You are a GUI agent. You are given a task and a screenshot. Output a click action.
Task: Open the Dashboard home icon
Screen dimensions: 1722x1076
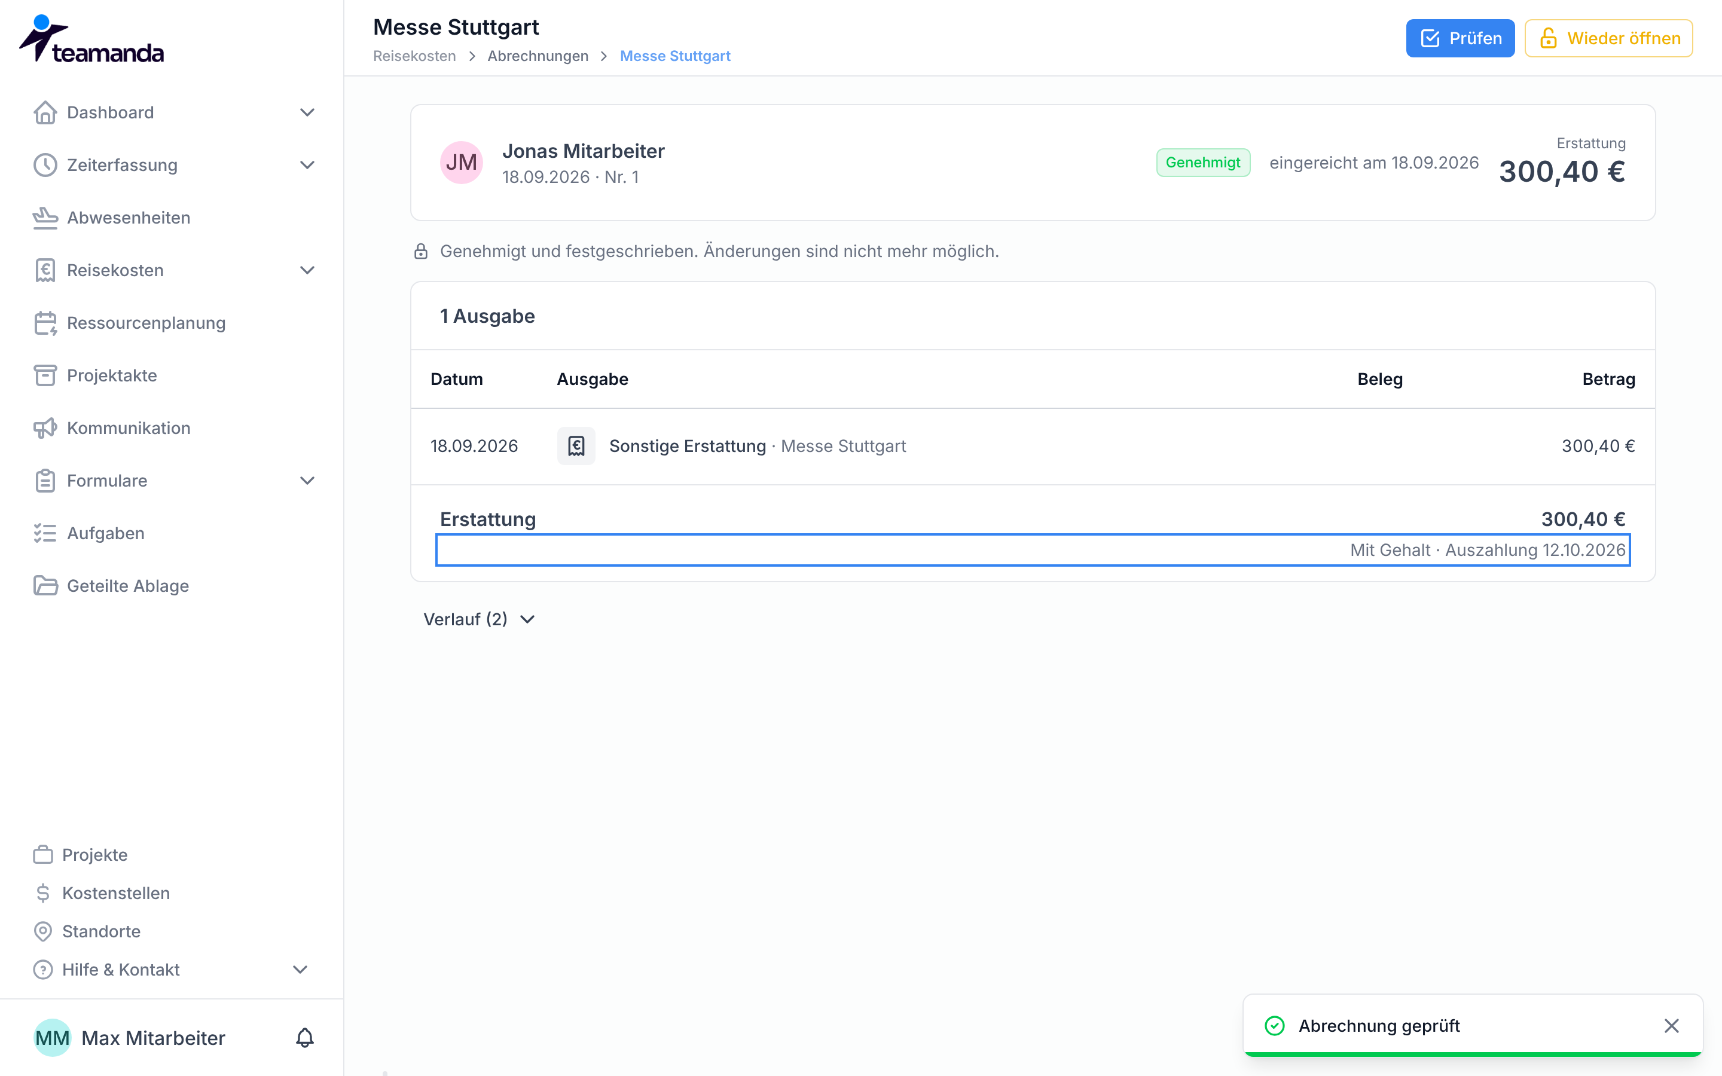pos(45,112)
